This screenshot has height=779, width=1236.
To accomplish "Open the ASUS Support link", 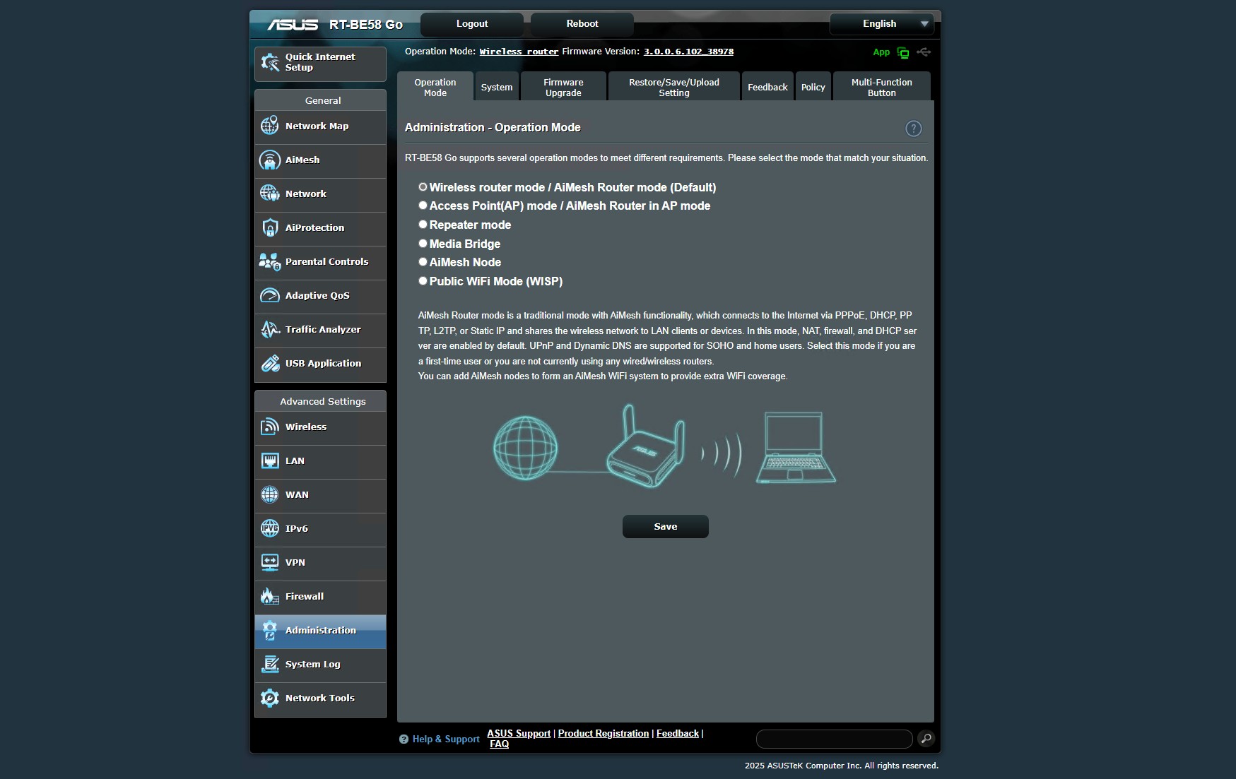I will pos(519,733).
